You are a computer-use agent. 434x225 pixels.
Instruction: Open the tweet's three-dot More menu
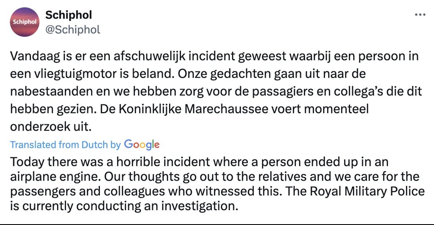[420, 15]
